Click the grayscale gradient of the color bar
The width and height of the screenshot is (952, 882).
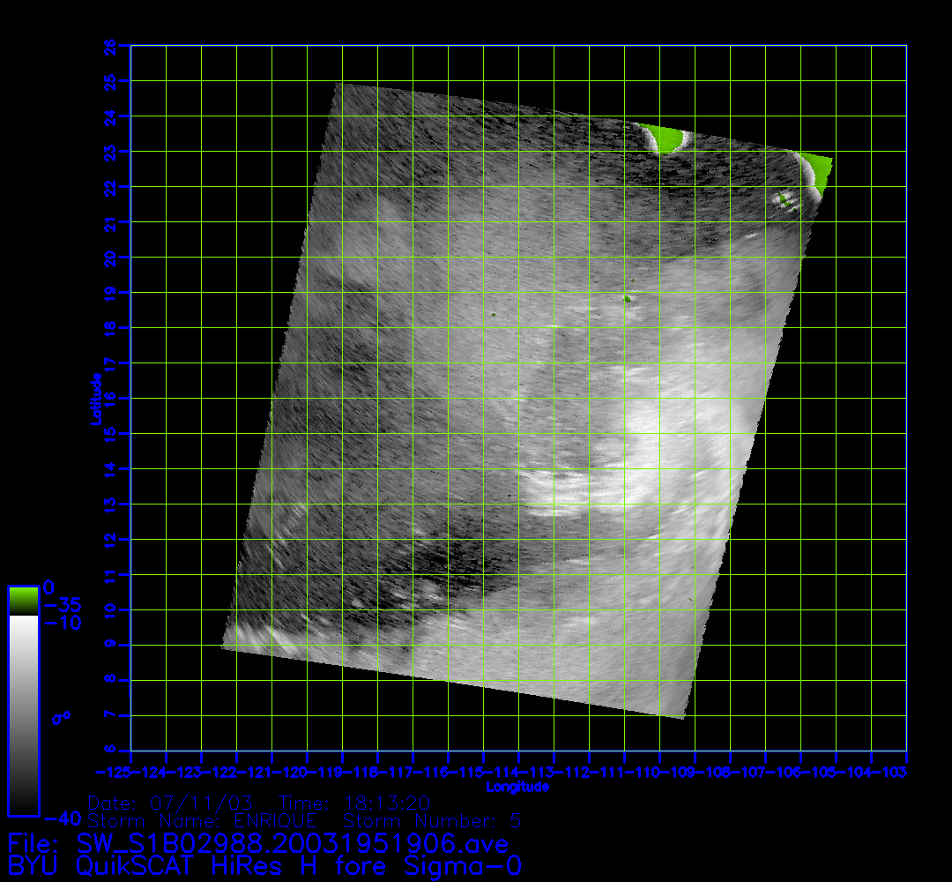23,714
